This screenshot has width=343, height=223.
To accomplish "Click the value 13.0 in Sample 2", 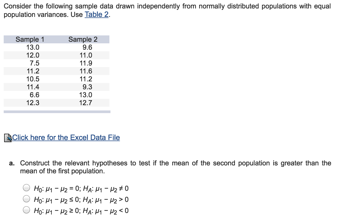I will (85, 95).
